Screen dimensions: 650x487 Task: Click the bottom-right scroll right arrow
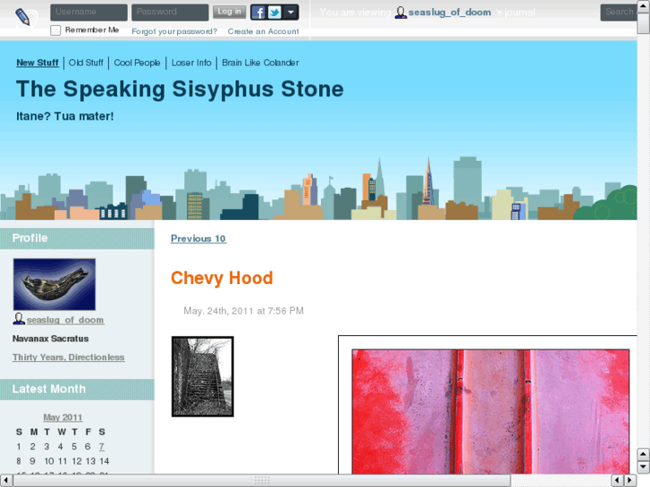tap(630, 481)
